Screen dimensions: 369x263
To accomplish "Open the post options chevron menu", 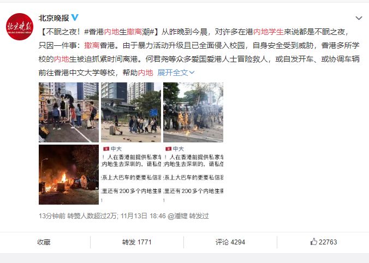I will [359, 18].
